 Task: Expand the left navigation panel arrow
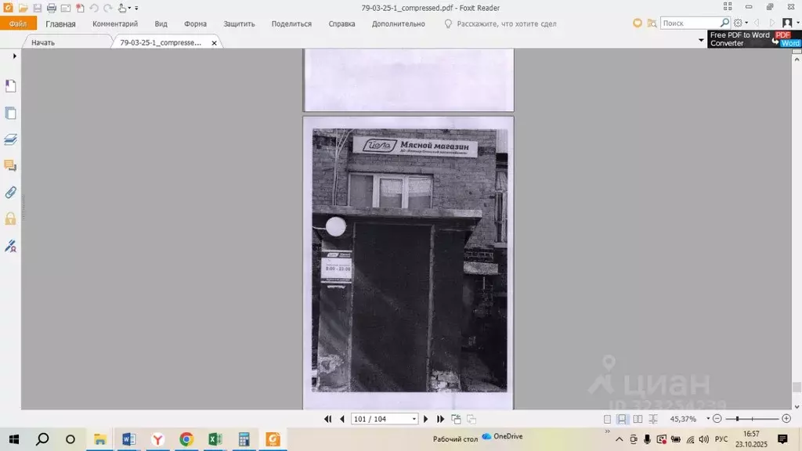pyautogui.click(x=14, y=56)
